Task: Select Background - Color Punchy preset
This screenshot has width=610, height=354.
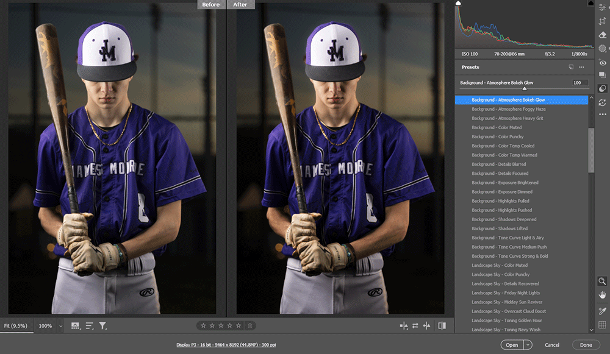Action: tap(497, 136)
